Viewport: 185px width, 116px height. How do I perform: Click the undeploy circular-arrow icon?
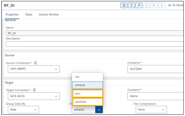tap(147, 5)
